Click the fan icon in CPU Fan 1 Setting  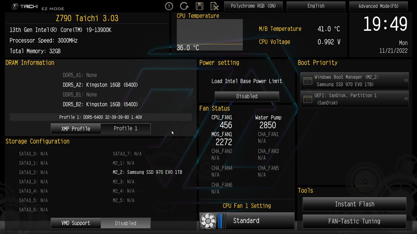click(208, 221)
